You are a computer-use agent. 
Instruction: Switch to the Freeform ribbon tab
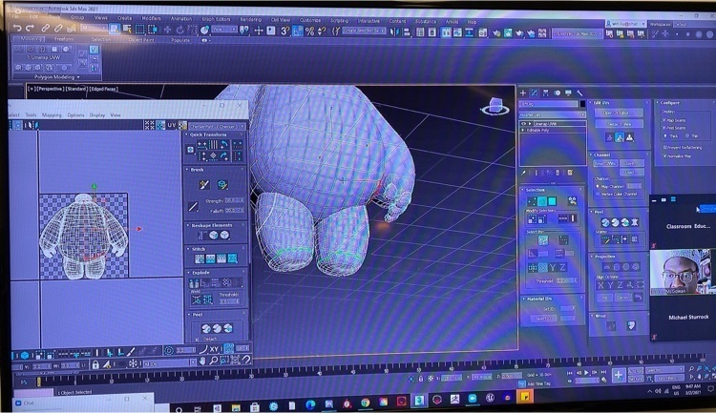pyautogui.click(x=64, y=39)
